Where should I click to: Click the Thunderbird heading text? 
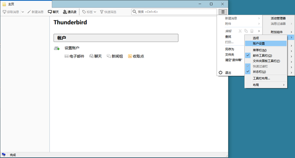[70, 22]
